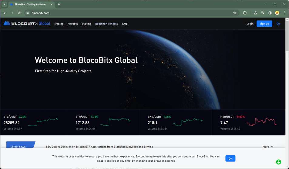
Task: Click the green download arrow icon
Action: coord(278,162)
